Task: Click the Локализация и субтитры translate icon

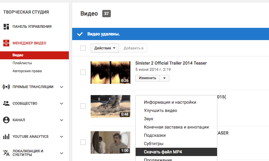Action: point(6,153)
